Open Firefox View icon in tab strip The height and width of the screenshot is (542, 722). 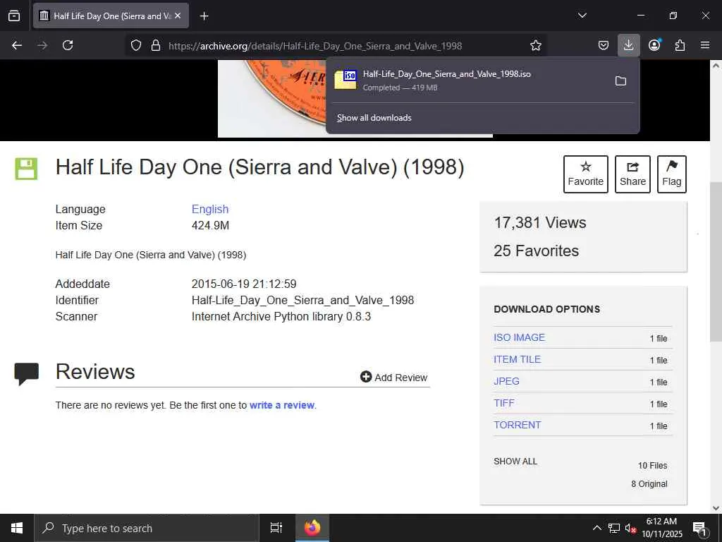point(14,16)
